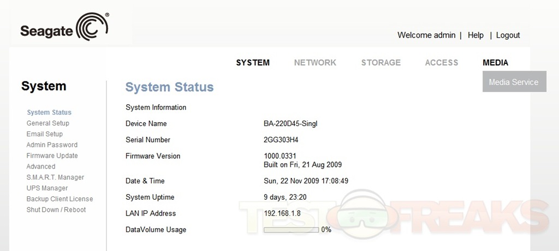The image size is (559, 251).
Task: Navigate to Firmware Update page
Action: coord(52,156)
